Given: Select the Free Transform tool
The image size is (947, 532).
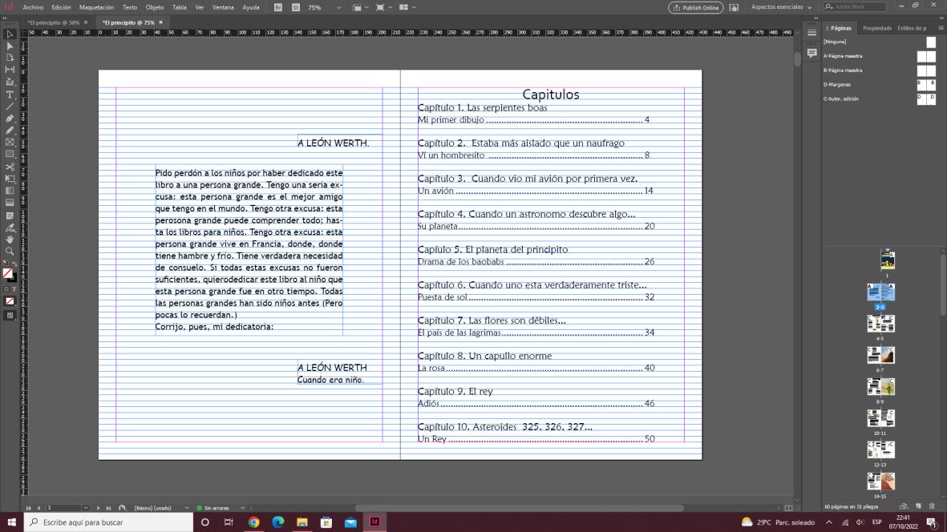Looking at the screenshot, I should [10, 179].
